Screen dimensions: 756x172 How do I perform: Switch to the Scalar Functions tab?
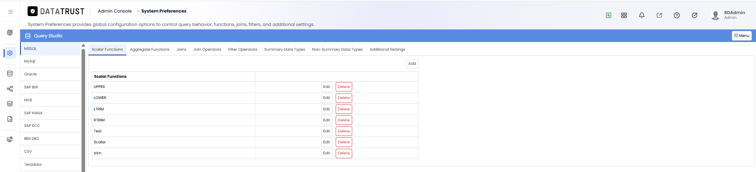click(x=107, y=49)
